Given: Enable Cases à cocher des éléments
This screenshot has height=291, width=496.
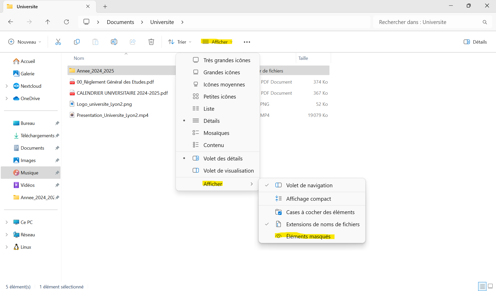Looking at the screenshot, I should [320, 212].
